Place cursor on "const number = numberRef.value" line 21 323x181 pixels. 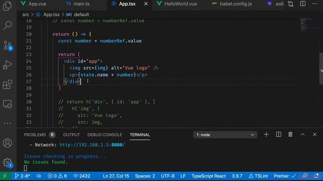coord(100,41)
